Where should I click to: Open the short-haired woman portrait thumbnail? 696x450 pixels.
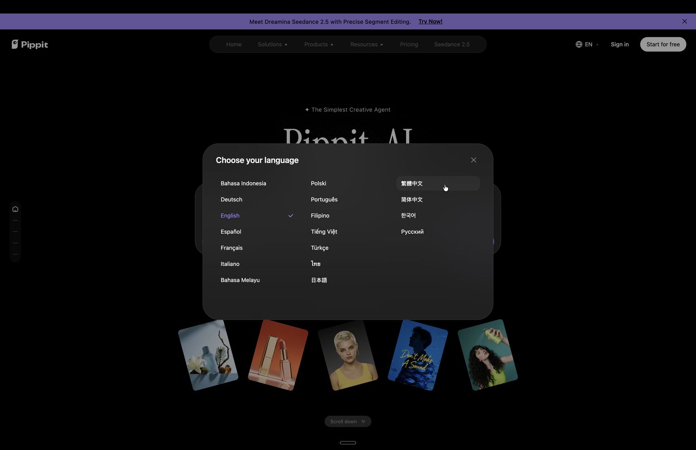click(348, 355)
